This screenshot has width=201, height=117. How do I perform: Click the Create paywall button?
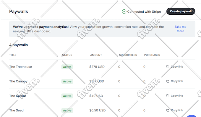pyautogui.click(x=181, y=11)
